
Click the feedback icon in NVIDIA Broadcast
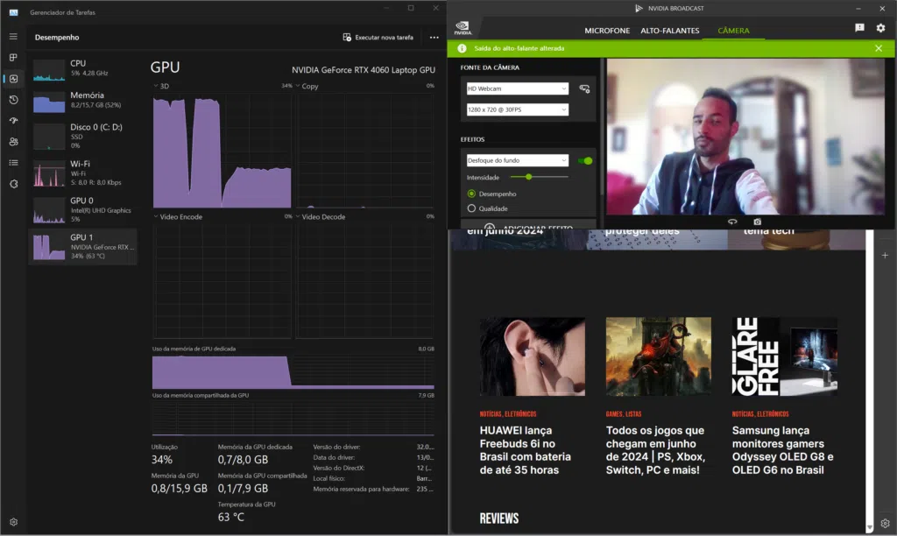(859, 28)
